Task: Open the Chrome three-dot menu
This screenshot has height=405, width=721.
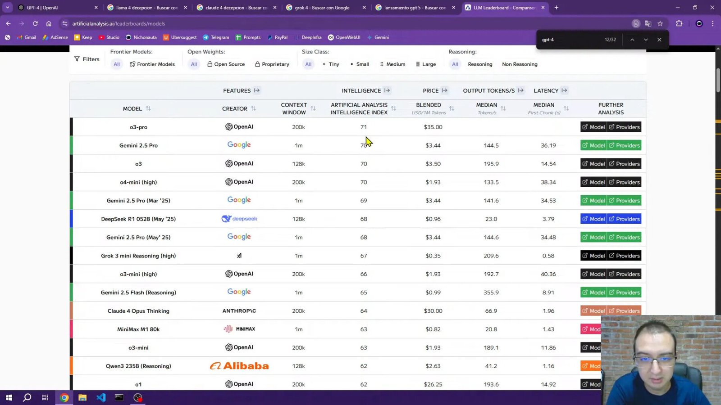Action: click(x=712, y=23)
